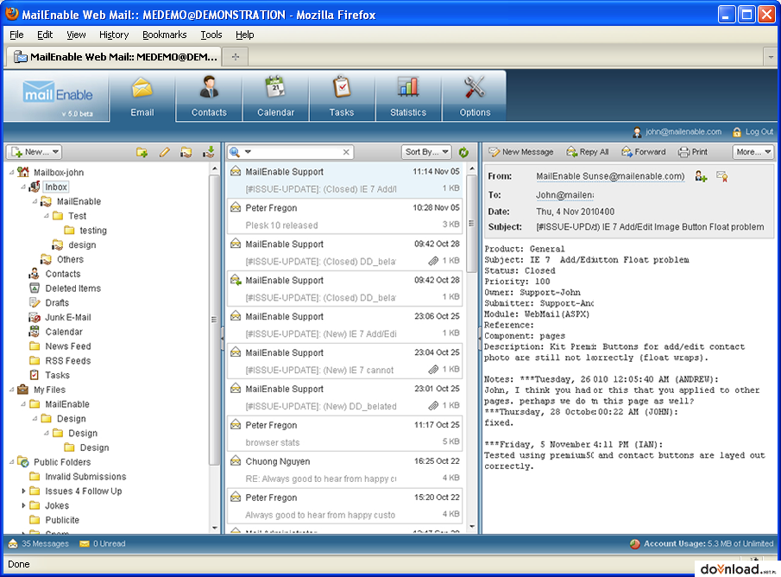This screenshot has height=577, width=781.
Task: Open the search options dropdown arrow
Action: [x=248, y=152]
